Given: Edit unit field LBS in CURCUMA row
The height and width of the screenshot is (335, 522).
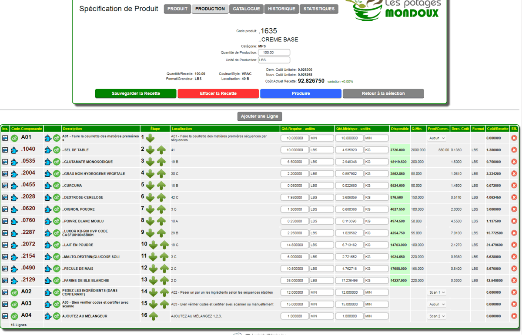Looking at the screenshot, I should click(x=321, y=186).
